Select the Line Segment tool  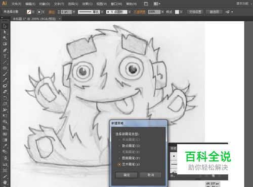(5, 62)
